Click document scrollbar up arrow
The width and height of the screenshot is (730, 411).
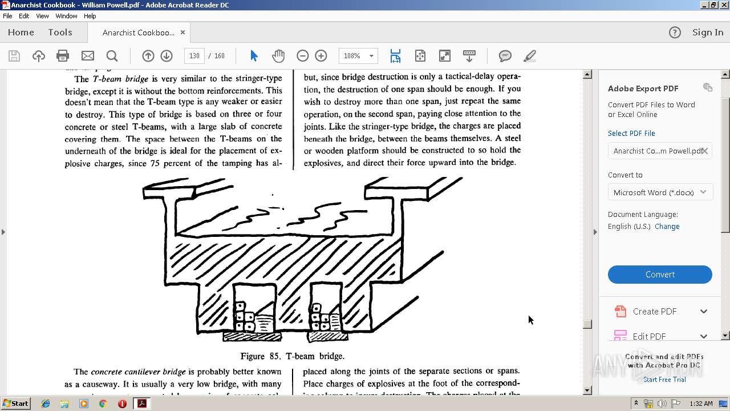tap(587, 75)
